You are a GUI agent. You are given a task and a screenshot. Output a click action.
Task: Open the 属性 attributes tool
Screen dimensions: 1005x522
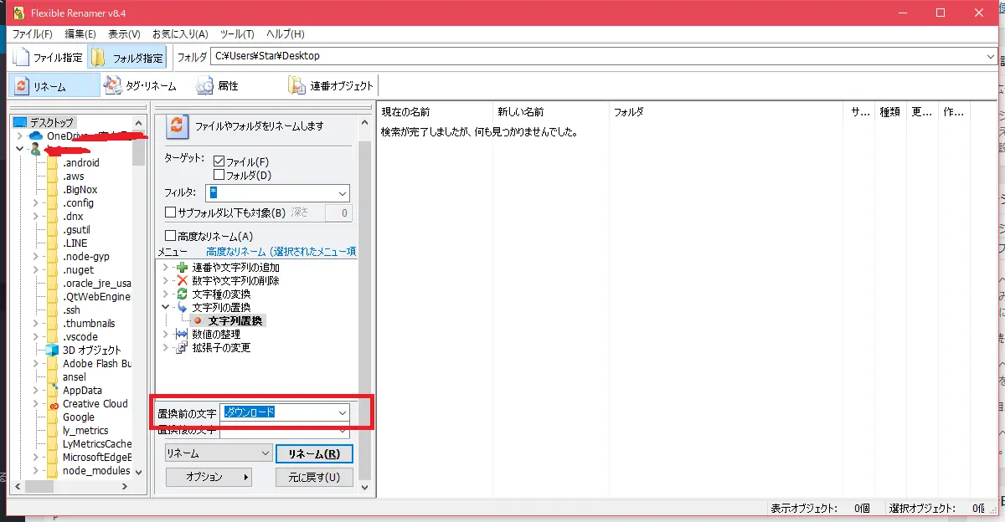click(205, 85)
